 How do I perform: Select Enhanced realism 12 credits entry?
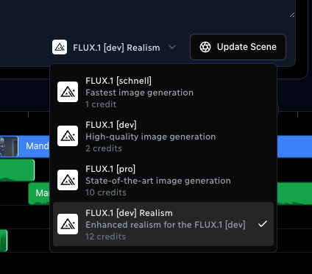tap(163, 224)
